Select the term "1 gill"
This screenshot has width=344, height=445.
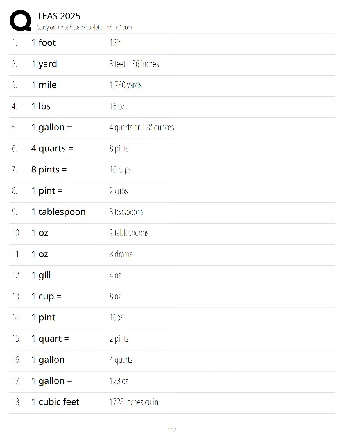click(41, 275)
